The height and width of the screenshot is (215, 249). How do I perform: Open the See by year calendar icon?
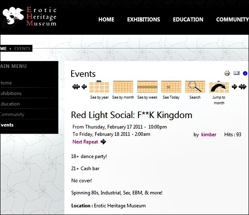99,87
